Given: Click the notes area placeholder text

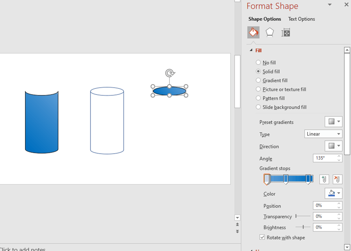Looking at the screenshot, I should 23,249.
